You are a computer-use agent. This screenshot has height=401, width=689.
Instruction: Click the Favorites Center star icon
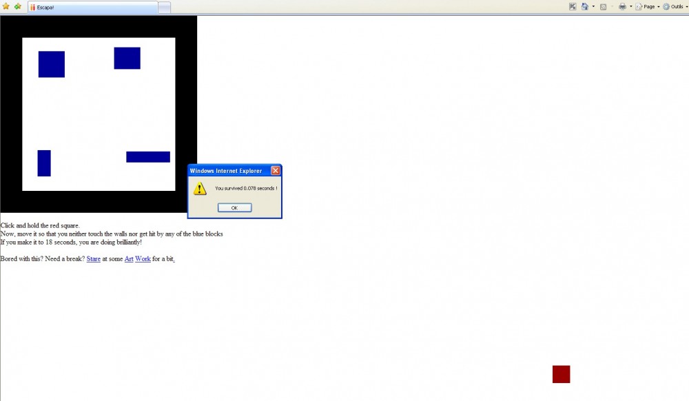(6, 7)
